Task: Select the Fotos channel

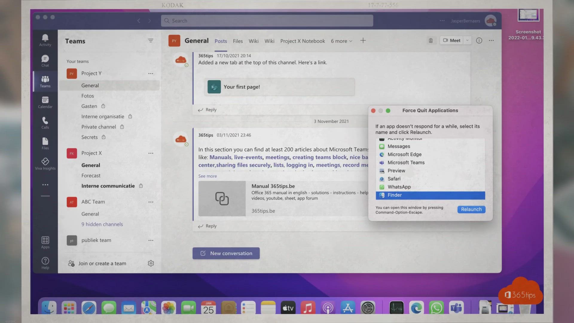Action: tap(88, 96)
